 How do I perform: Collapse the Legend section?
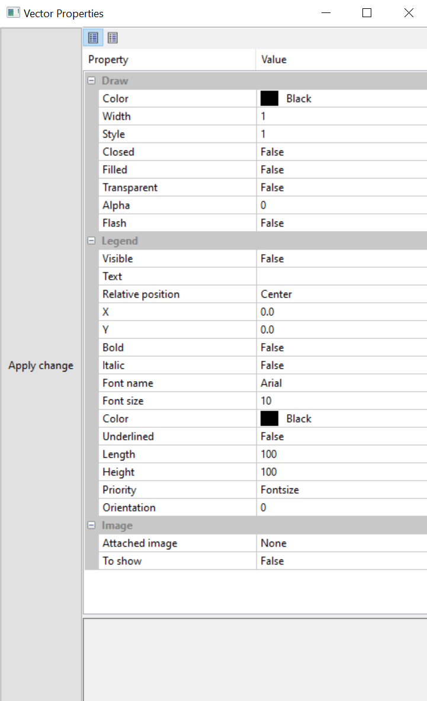pos(92,241)
